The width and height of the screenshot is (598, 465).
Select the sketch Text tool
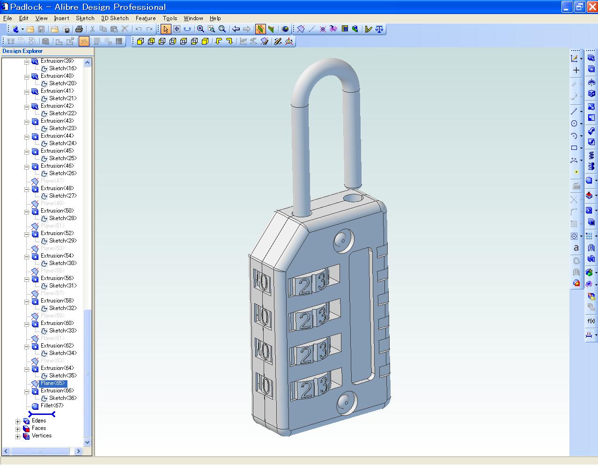click(x=576, y=248)
